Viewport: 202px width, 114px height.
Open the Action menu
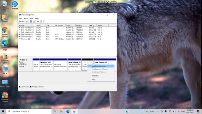click(x=26, y=18)
